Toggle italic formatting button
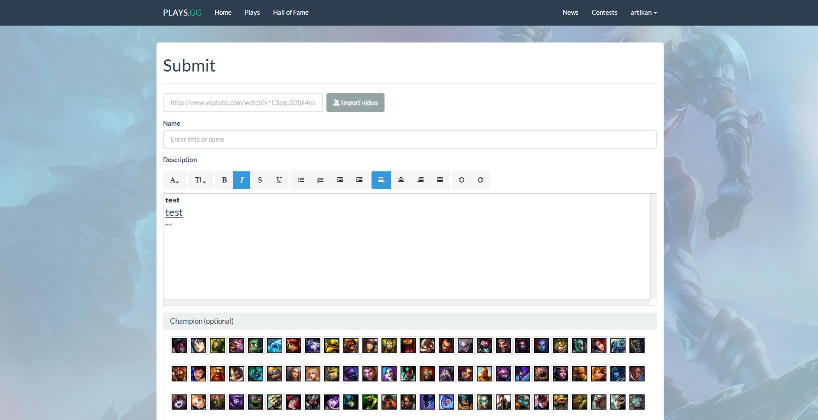The width and height of the screenshot is (818, 420). pos(241,180)
